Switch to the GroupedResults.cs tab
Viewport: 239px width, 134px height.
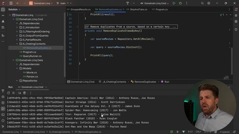pyautogui.click(x=79, y=9)
